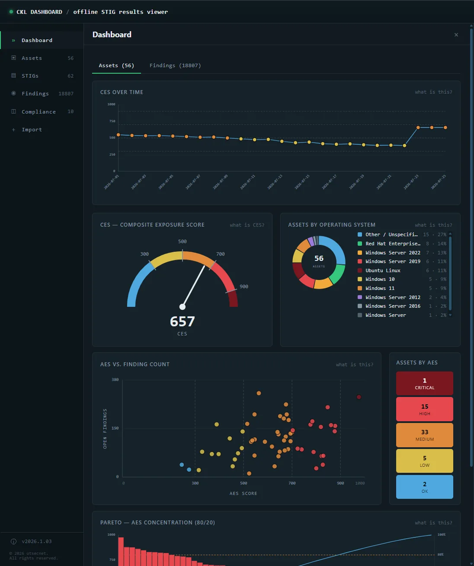The image size is (474, 566).
Task: Click the OS legend scroll-down arrow
Action: 450,315
